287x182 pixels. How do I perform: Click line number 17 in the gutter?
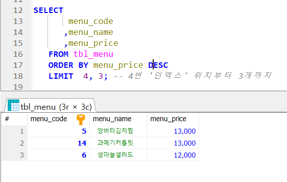click(x=18, y=65)
